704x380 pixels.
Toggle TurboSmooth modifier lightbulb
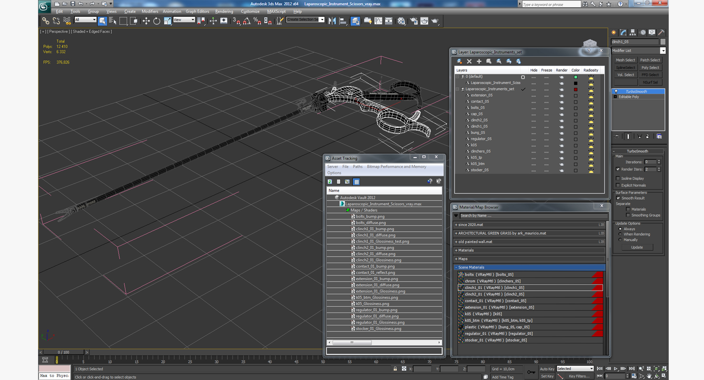[x=616, y=91]
